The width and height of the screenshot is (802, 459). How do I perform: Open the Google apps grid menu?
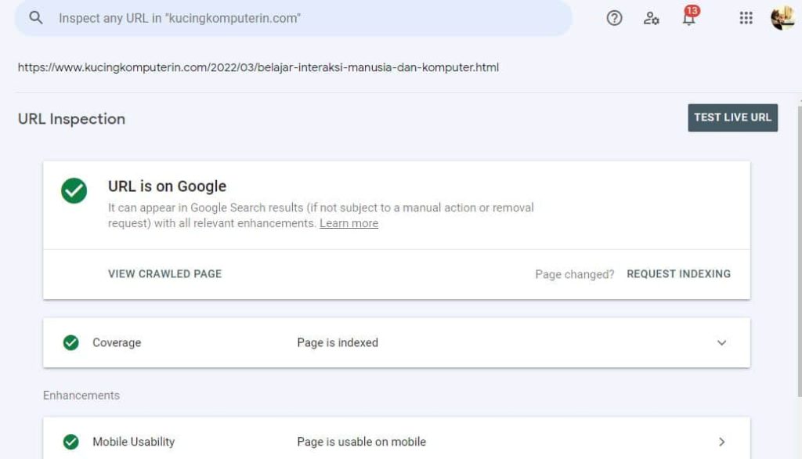coord(746,17)
